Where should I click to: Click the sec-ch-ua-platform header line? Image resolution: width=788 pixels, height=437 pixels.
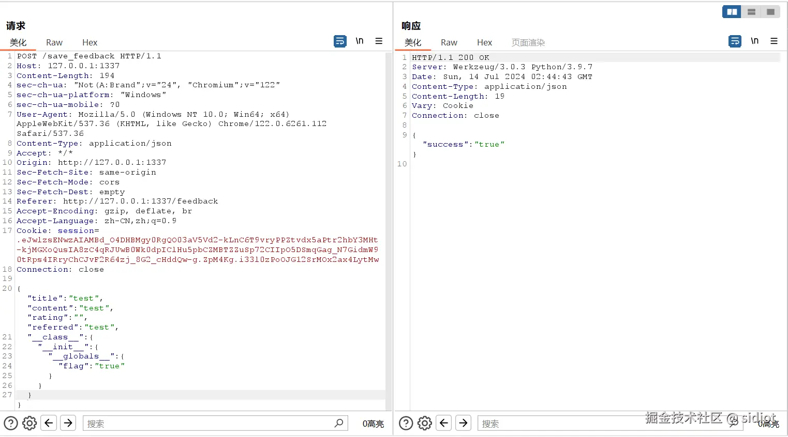tap(92, 95)
